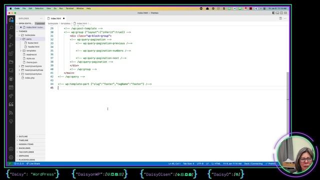Open the Live Share view in the activity bar
Screen dimensions: 320x180
(11, 96)
